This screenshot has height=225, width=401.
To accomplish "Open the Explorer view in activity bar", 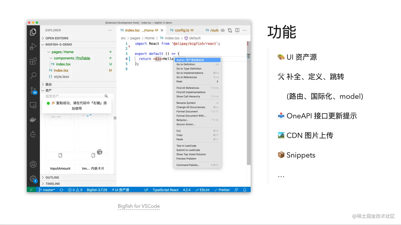I will click(x=33, y=32).
